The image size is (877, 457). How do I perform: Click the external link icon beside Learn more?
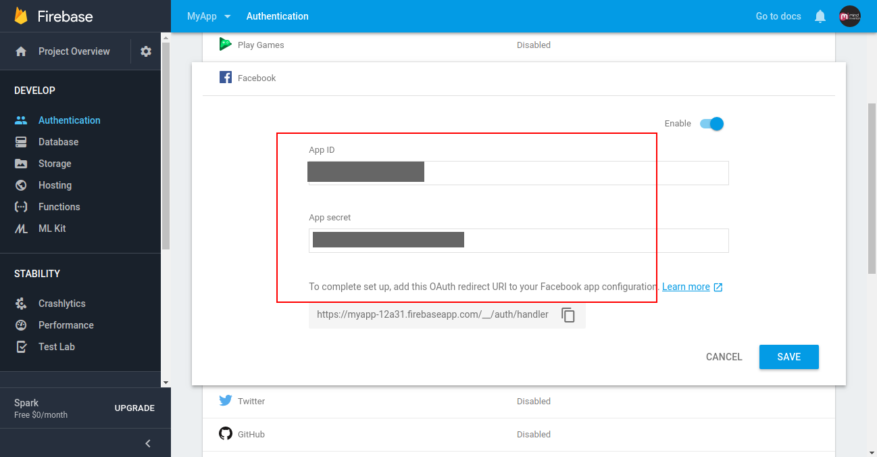coord(718,287)
